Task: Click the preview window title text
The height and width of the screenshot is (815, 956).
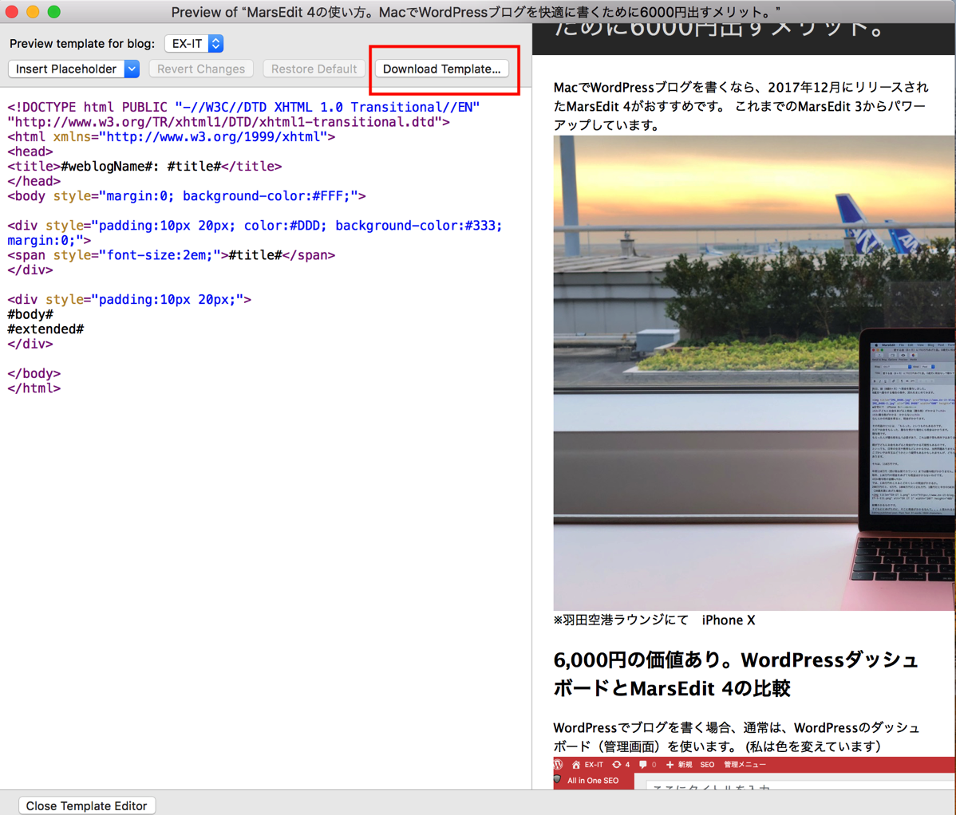Action: click(x=476, y=12)
